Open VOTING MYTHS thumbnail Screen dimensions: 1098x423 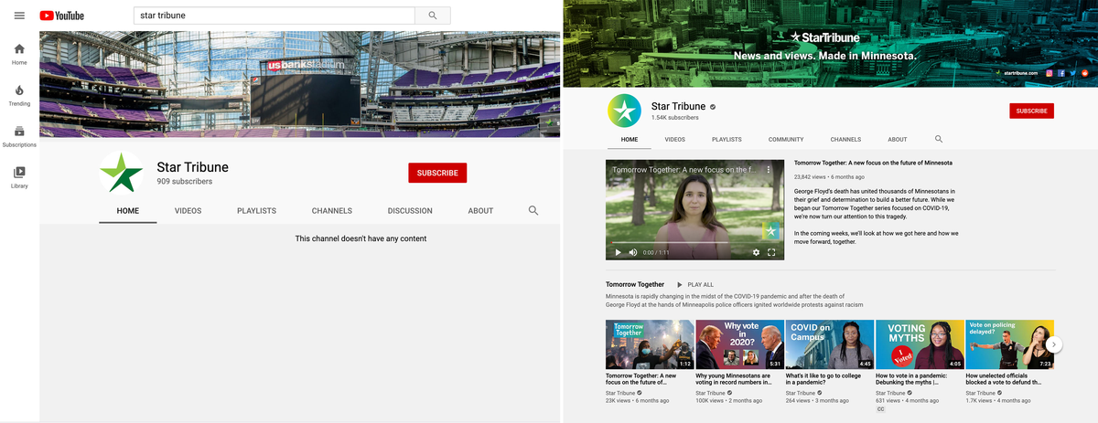919,344
